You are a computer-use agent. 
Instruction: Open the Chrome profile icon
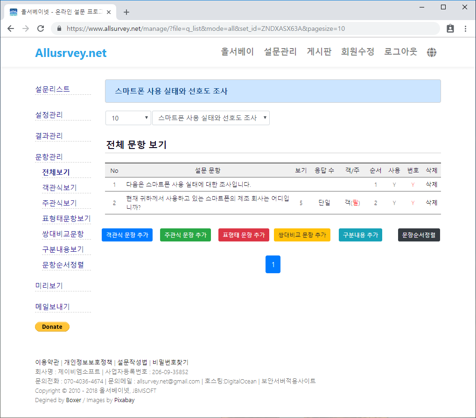(450, 28)
